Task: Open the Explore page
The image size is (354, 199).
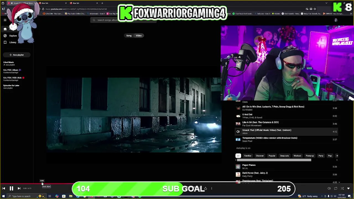Action: (10, 36)
